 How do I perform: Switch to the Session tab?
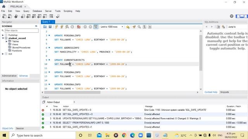[x=20, y=129]
